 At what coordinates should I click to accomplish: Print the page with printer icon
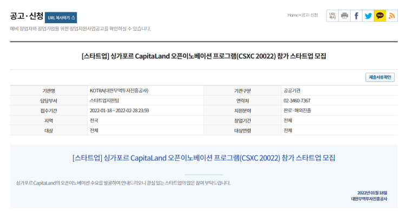tap(344, 16)
